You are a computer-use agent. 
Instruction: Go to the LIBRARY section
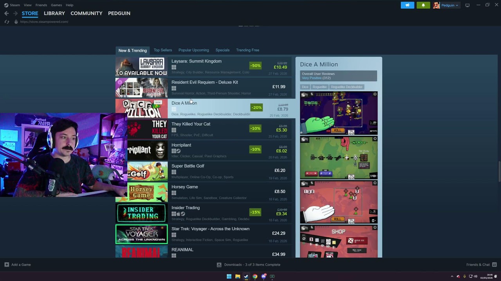(54, 13)
